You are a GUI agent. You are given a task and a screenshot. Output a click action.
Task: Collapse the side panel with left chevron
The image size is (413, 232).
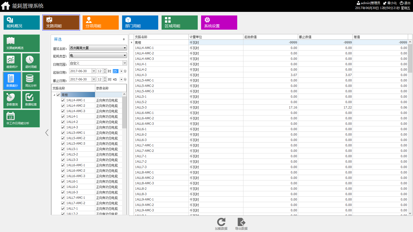(x=47, y=133)
